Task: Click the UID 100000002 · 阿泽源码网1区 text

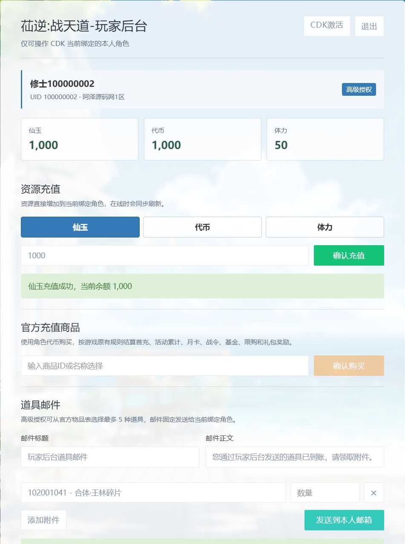Action: click(x=77, y=97)
